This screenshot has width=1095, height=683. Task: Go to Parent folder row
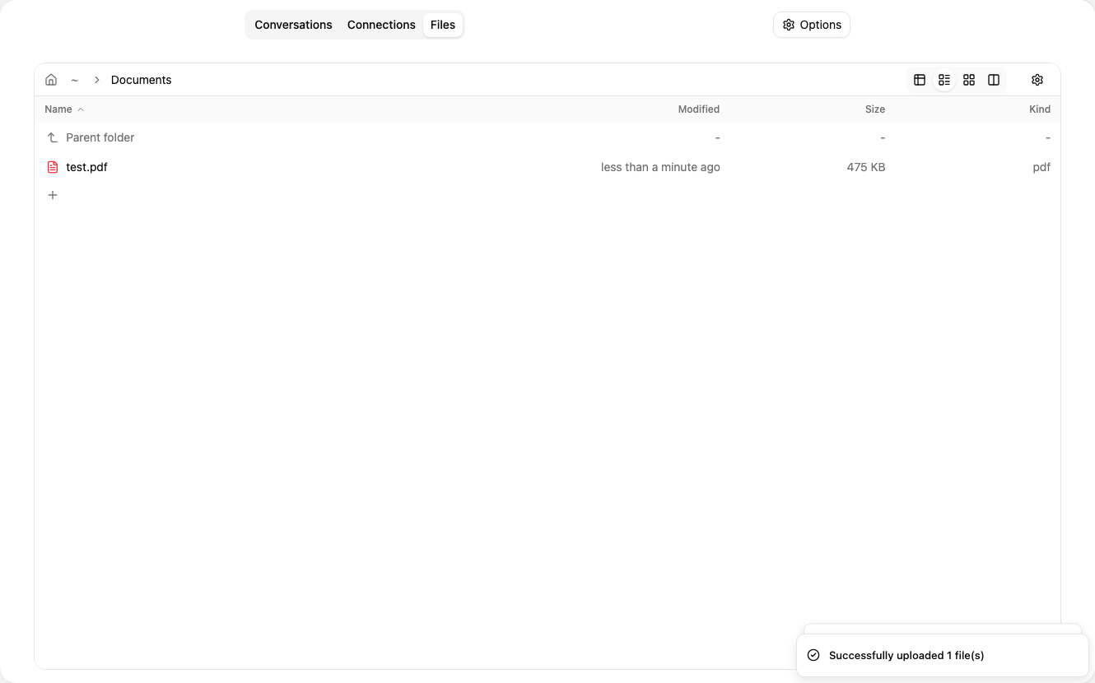[x=547, y=137]
